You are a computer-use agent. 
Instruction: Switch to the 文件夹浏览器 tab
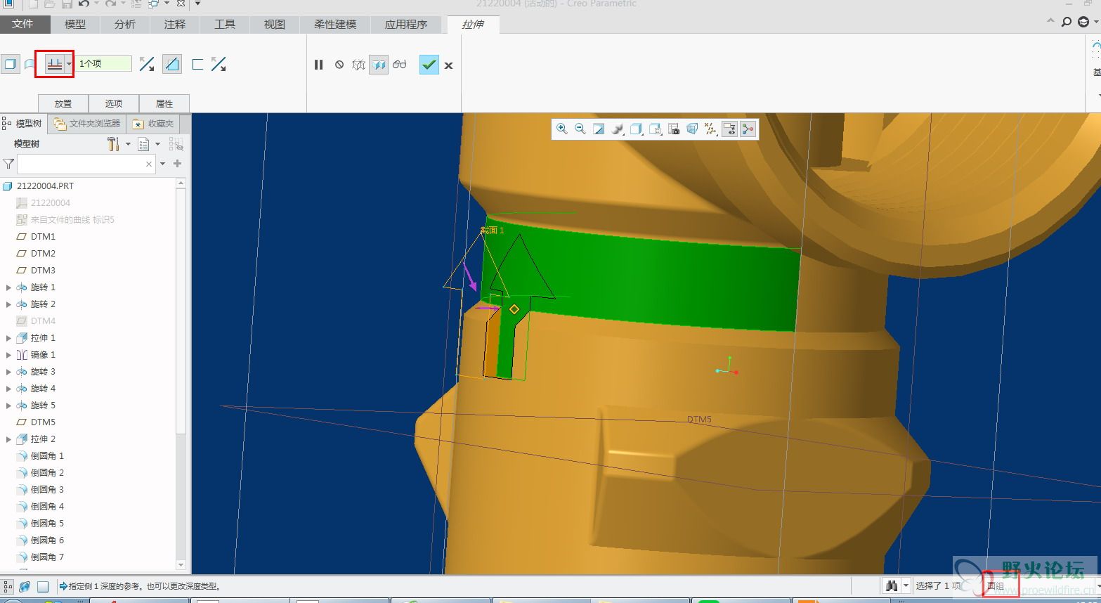[x=88, y=124]
